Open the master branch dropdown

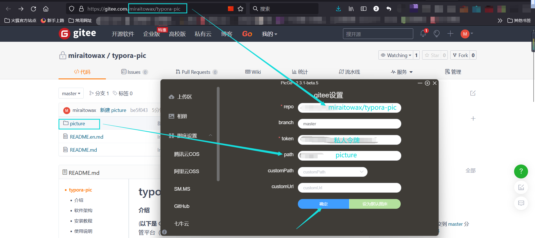(x=71, y=94)
